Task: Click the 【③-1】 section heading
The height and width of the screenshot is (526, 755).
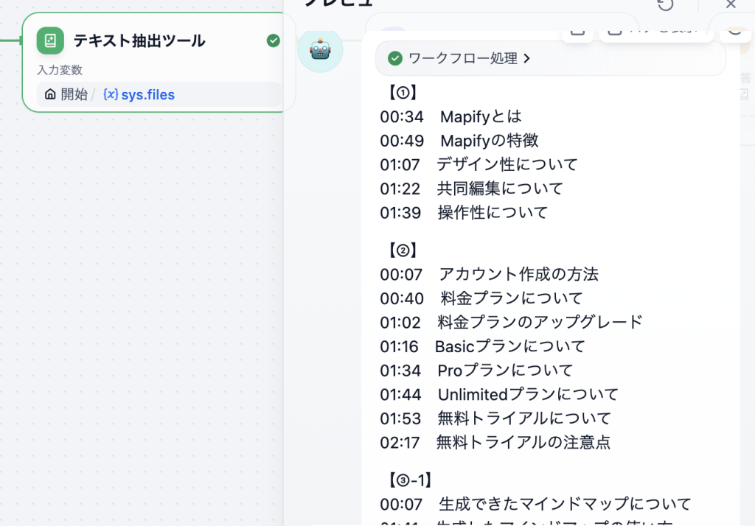Action: pyautogui.click(x=410, y=480)
